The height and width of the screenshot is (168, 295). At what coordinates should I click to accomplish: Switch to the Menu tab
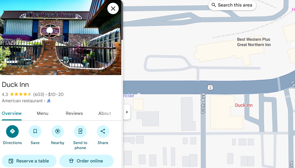42,113
